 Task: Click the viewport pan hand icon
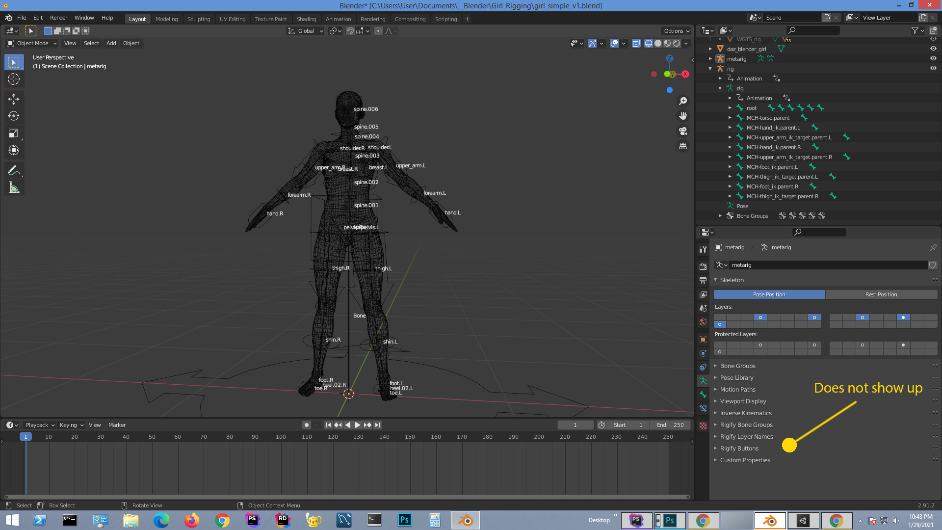[683, 116]
